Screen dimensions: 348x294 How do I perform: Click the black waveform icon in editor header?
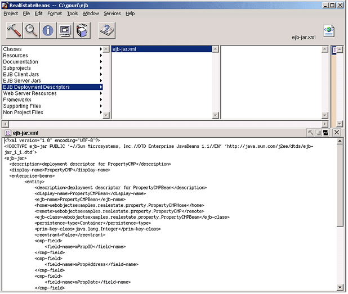[325, 133]
